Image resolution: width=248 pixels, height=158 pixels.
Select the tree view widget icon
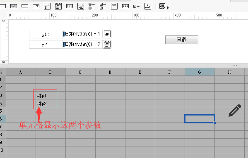(148, 6)
